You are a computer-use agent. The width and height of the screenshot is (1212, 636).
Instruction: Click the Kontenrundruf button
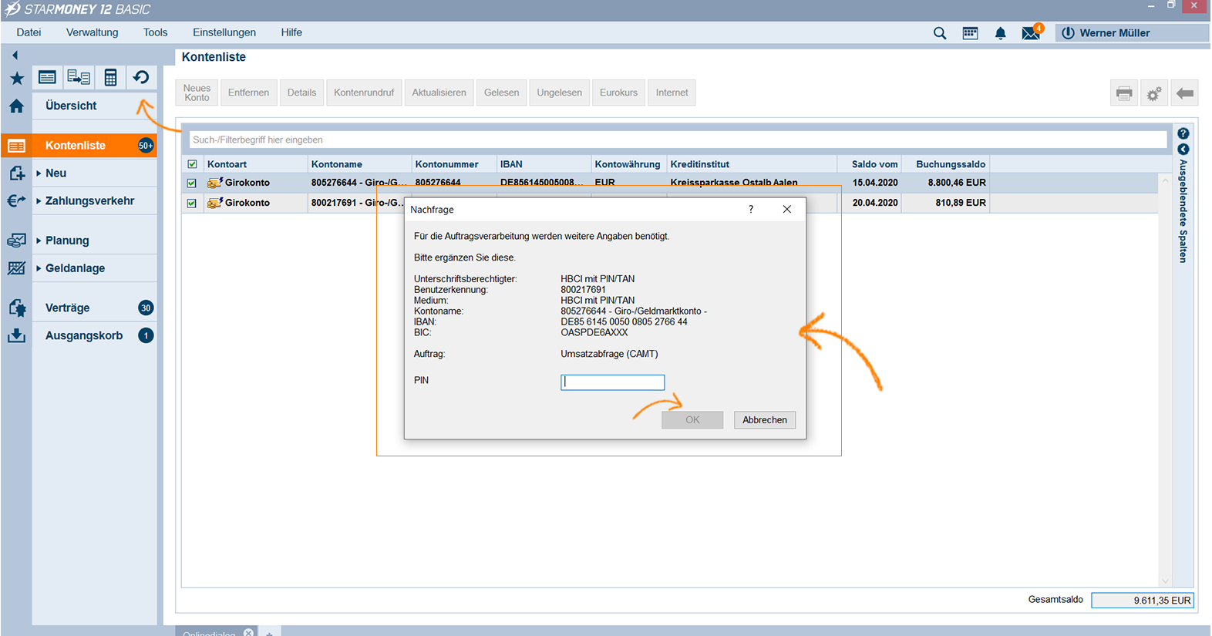(x=363, y=93)
